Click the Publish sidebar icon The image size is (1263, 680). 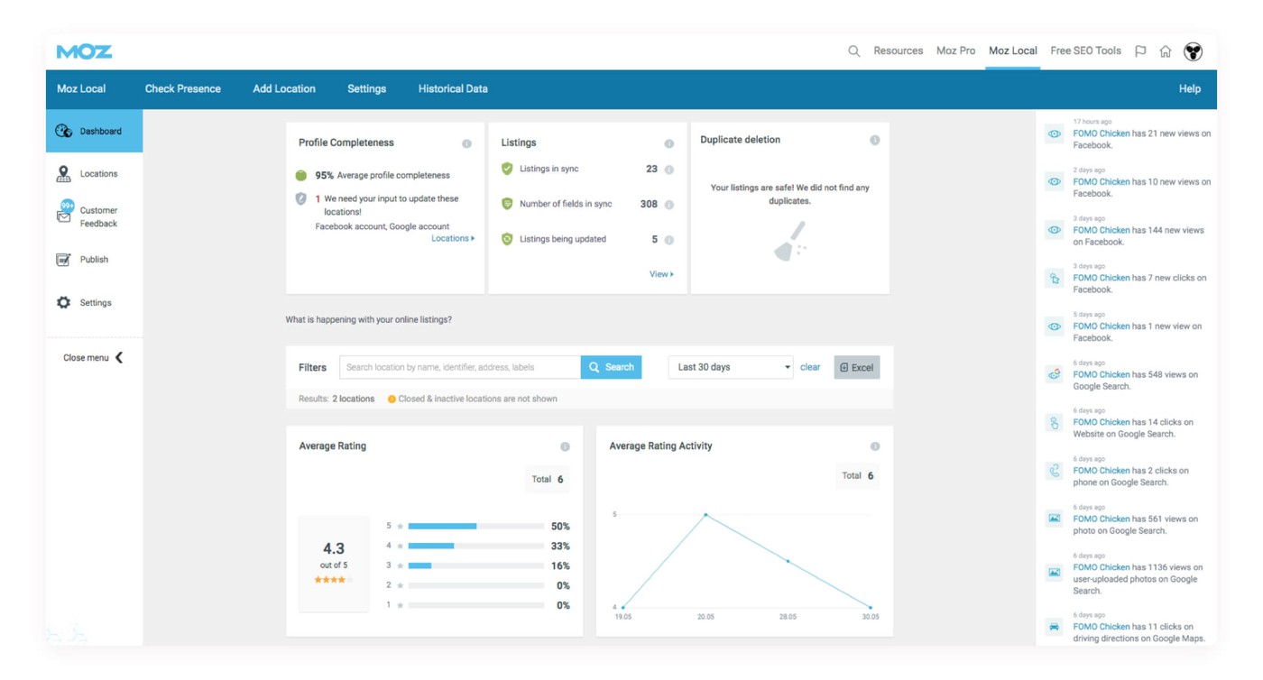tap(64, 260)
